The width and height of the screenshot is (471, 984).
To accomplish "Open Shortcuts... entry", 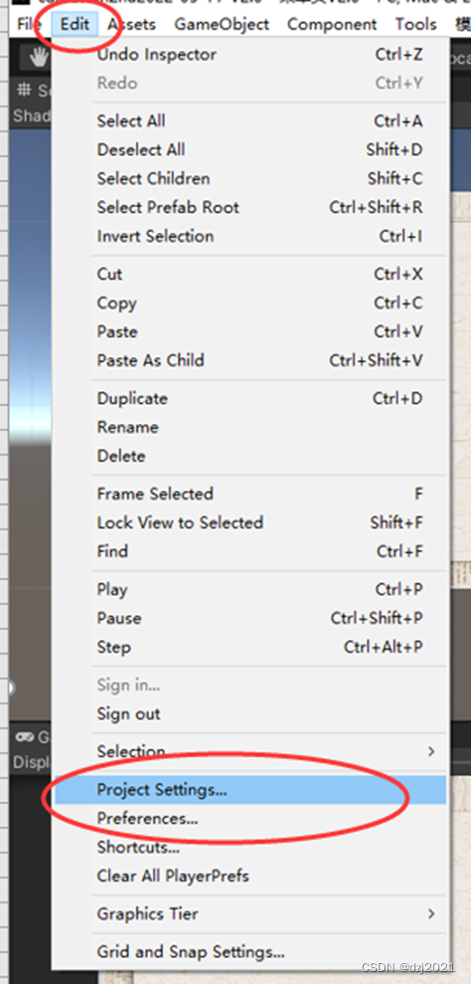I will pos(250,847).
